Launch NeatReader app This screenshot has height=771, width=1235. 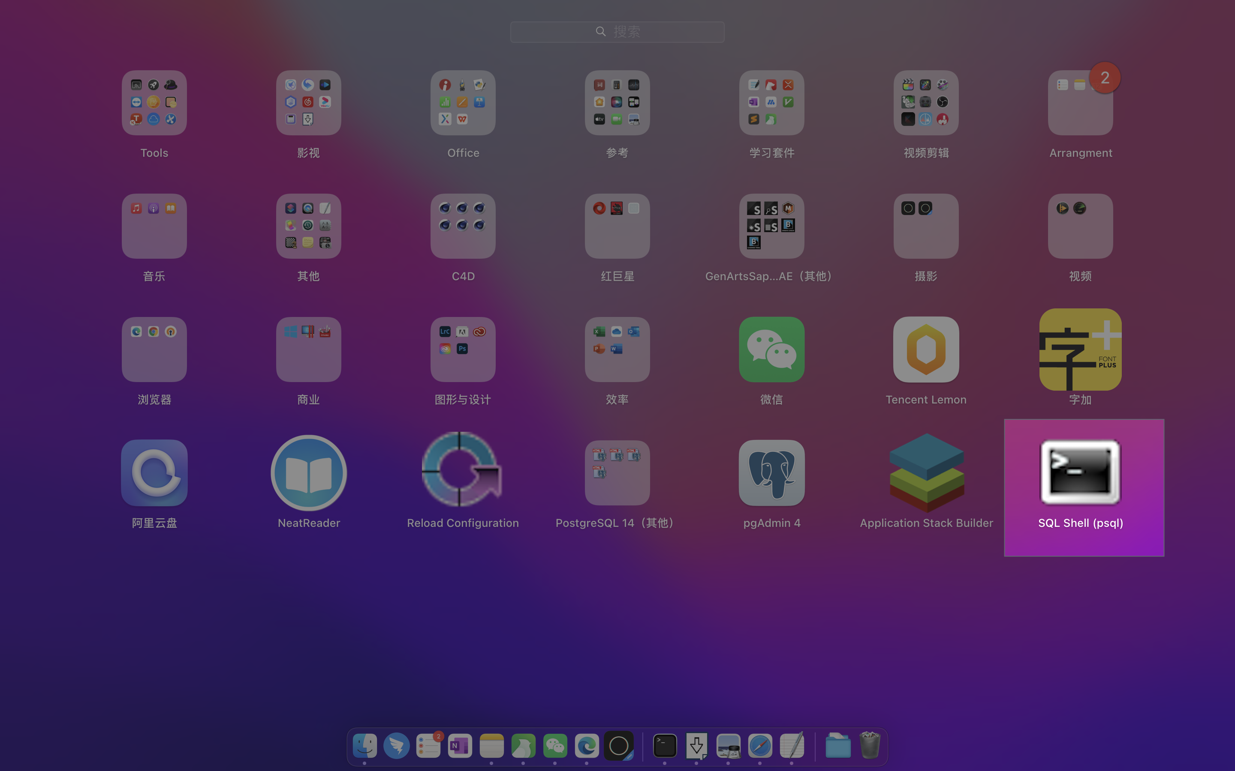tap(309, 473)
